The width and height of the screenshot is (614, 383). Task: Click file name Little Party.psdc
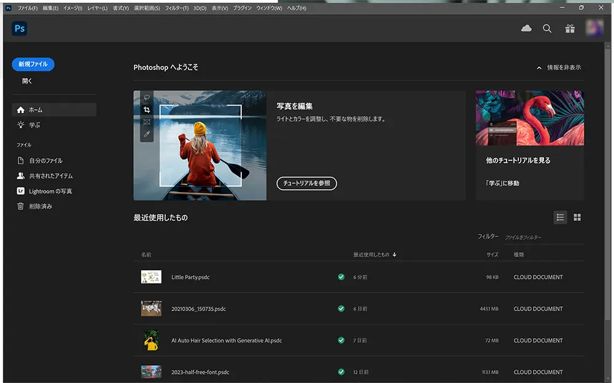[190, 277]
